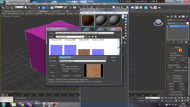Click the View button in dialog

pos(53,76)
